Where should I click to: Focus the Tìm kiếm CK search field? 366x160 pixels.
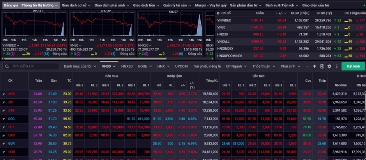[31, 66]
